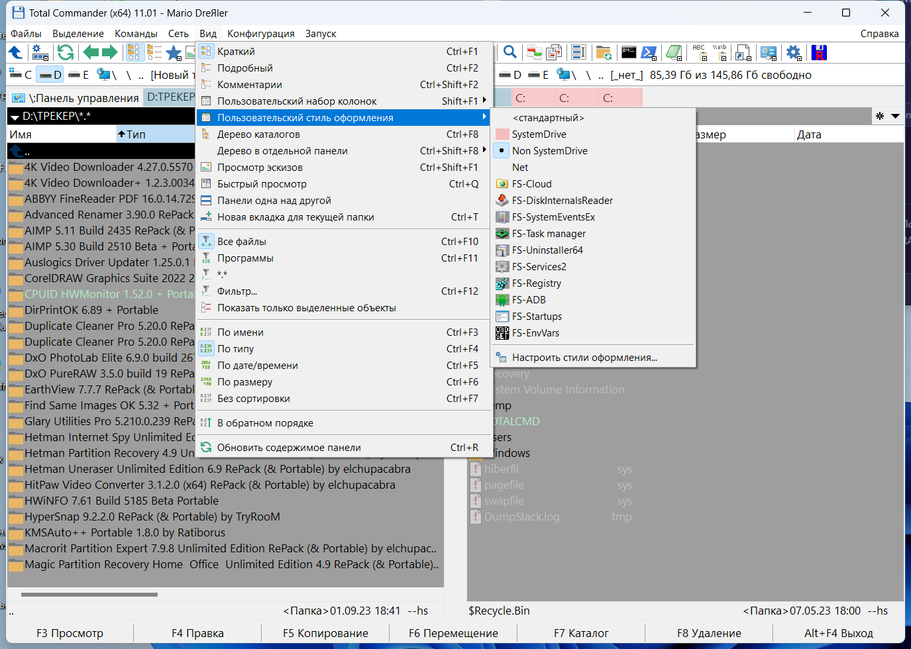Click the left panel horizontal scrollbar

pos(225,595)
